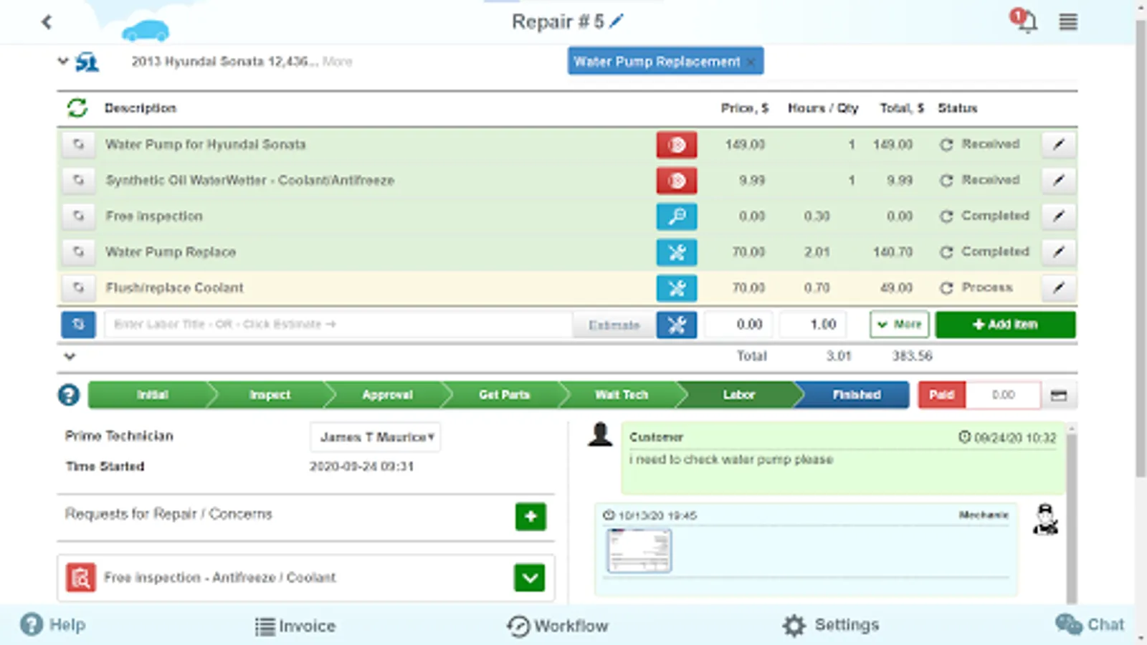
Task: Open the mechanic's attached image thumbnail
Action: [639, 550]
